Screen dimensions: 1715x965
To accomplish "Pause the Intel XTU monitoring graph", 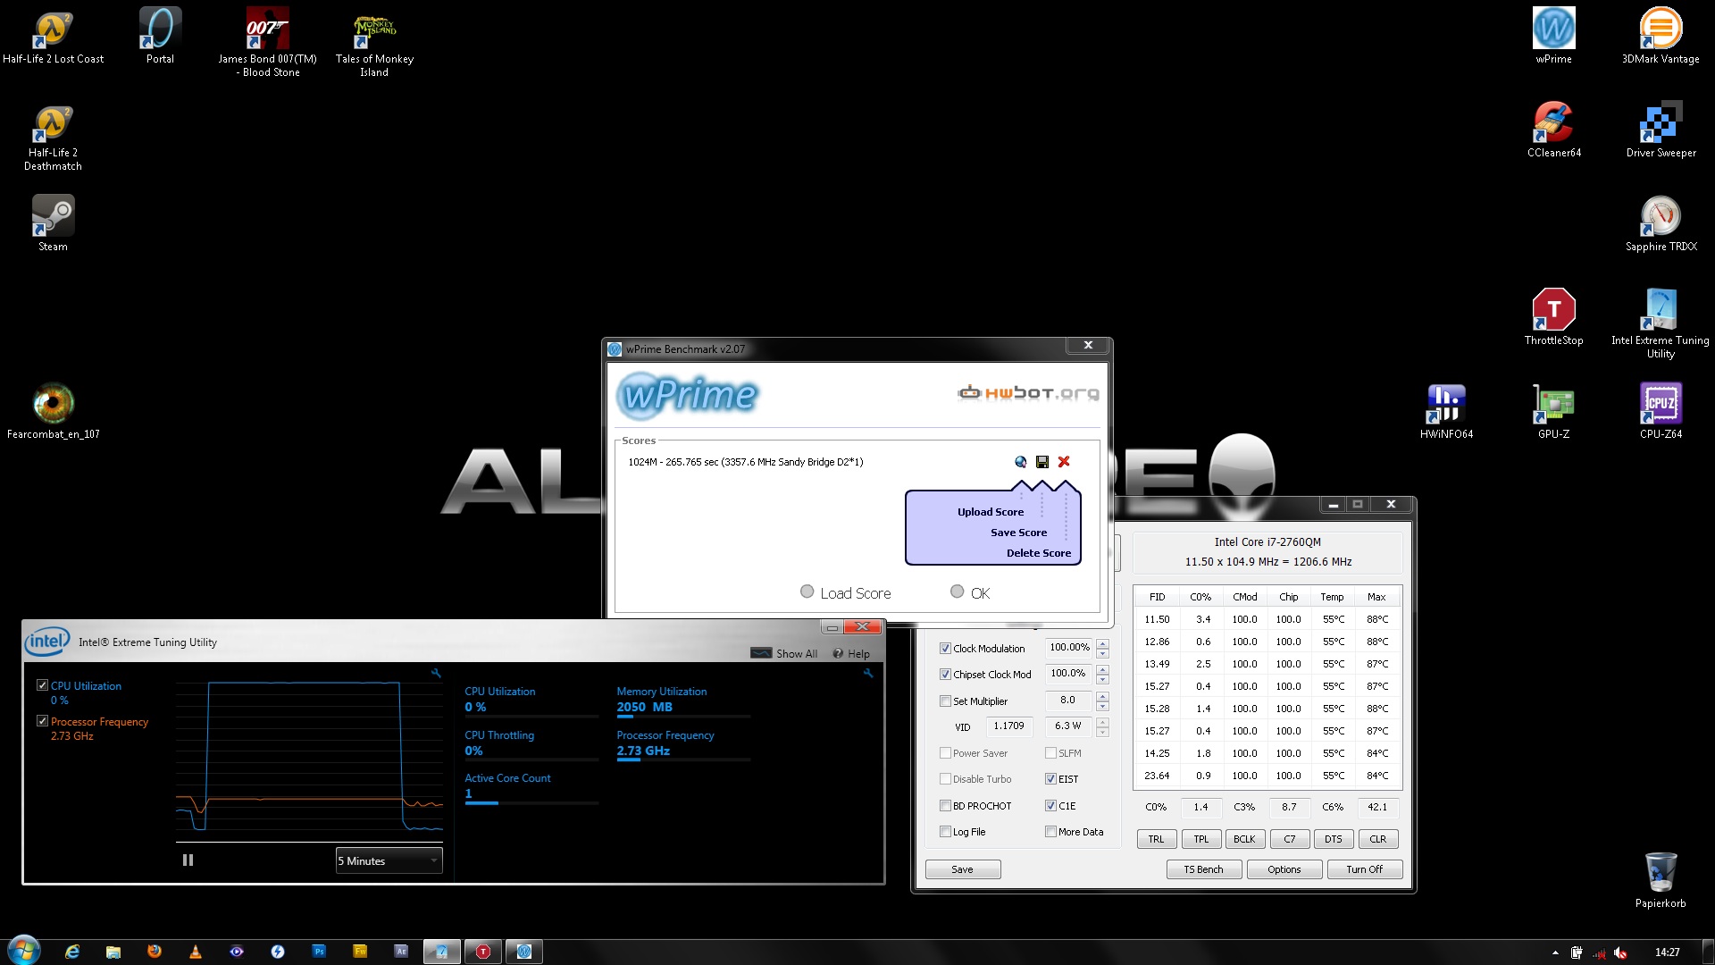I will pos(188,860).
